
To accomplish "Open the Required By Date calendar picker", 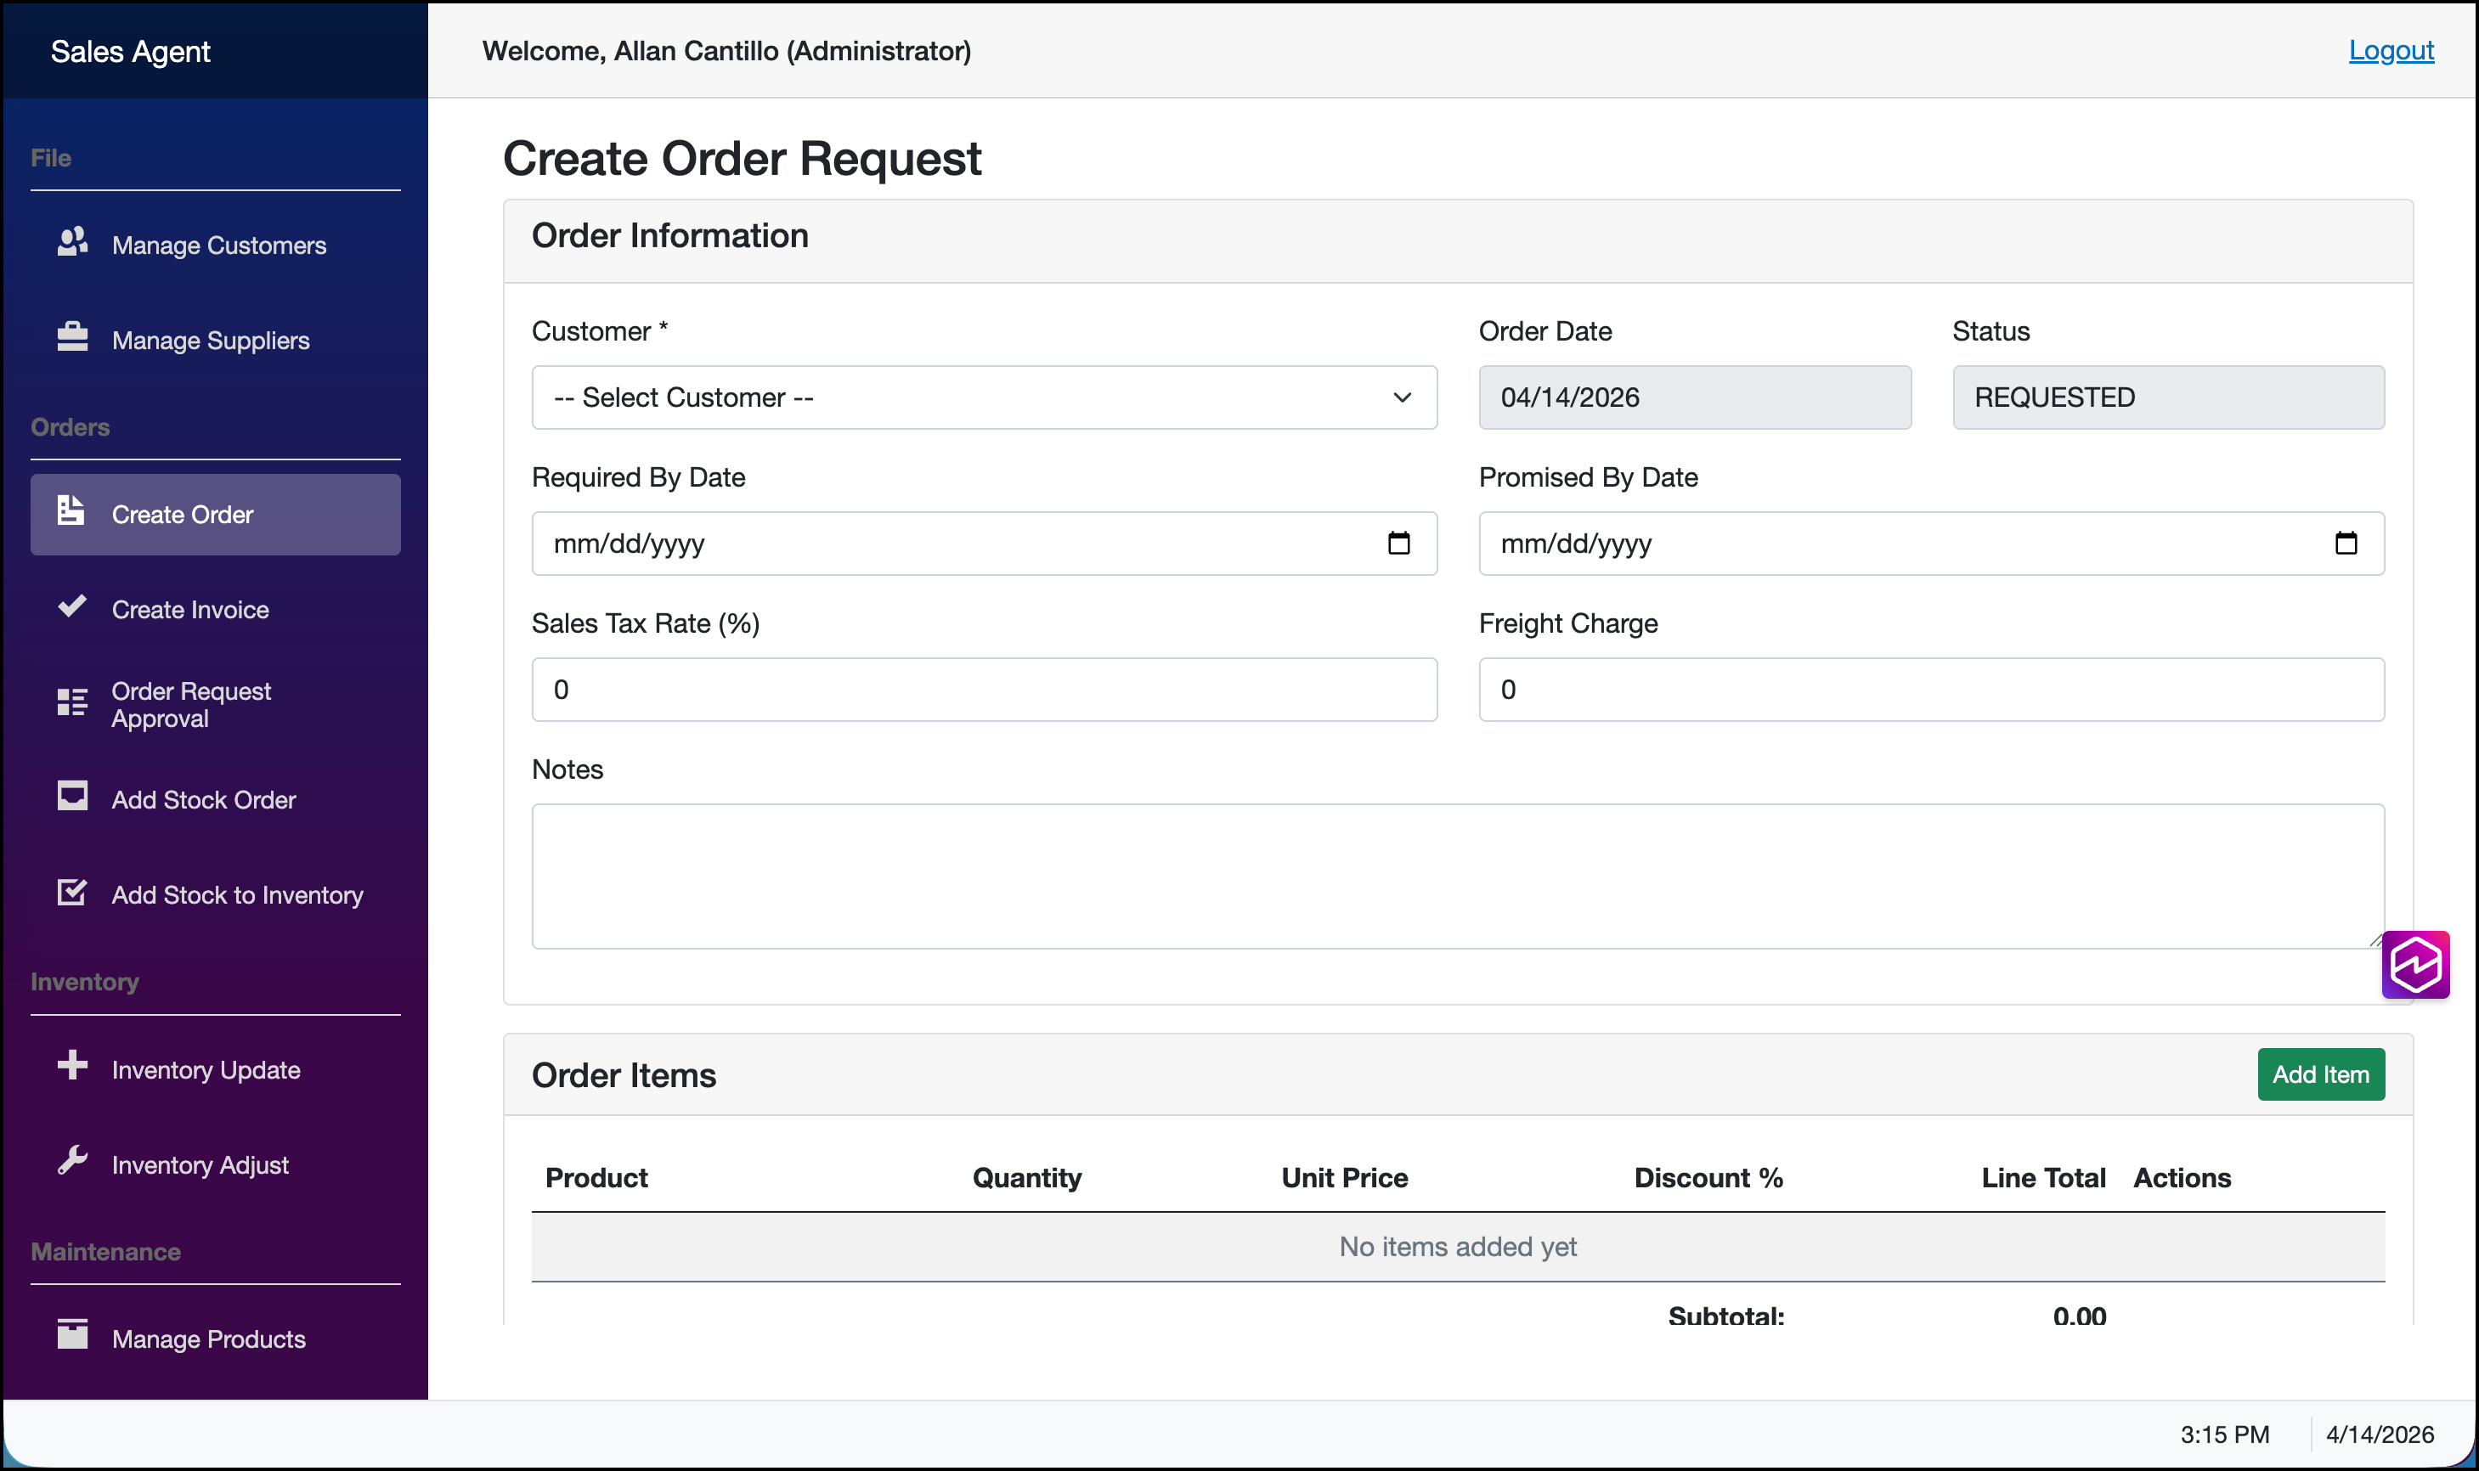I will 1398,544.
